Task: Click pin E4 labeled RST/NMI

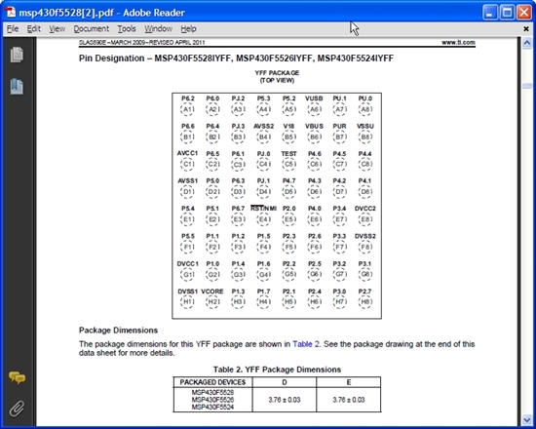Action: (263, 219)
